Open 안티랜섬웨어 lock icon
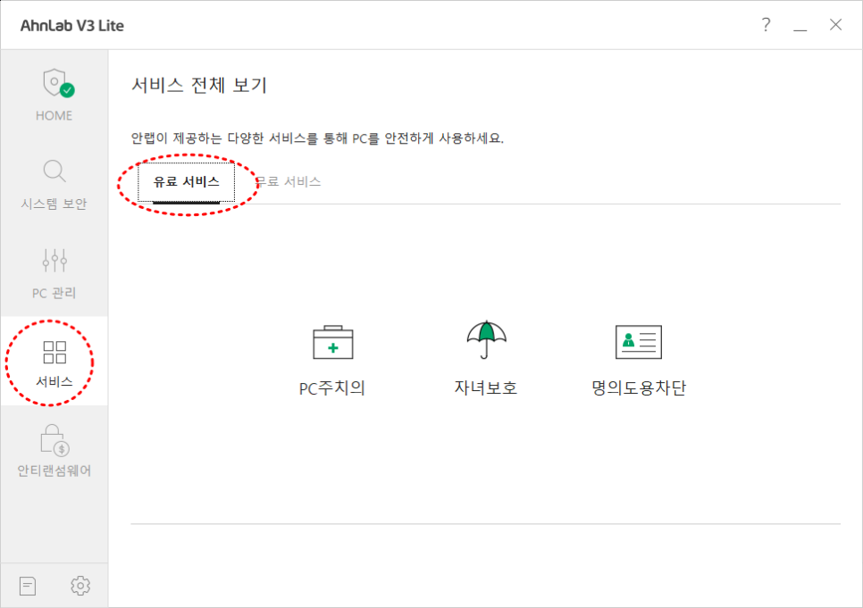 [54, 440]
